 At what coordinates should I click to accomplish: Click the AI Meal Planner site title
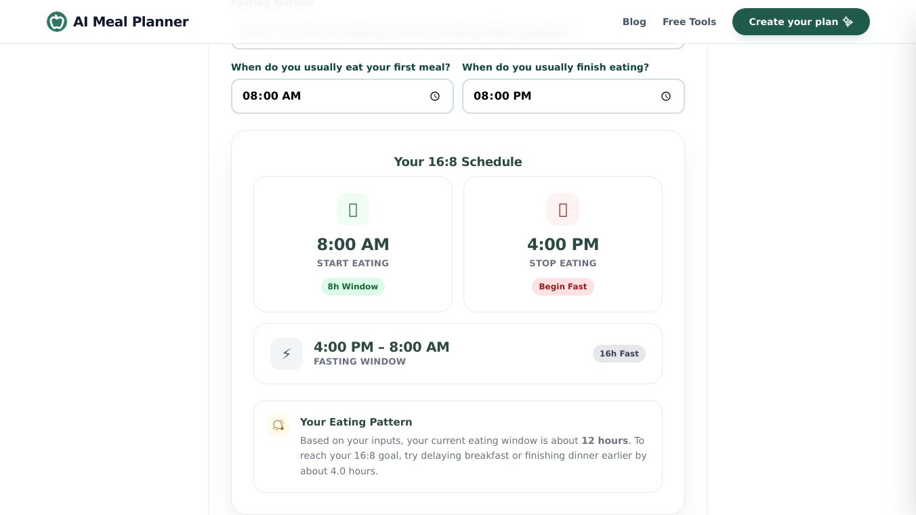(131, 22)
